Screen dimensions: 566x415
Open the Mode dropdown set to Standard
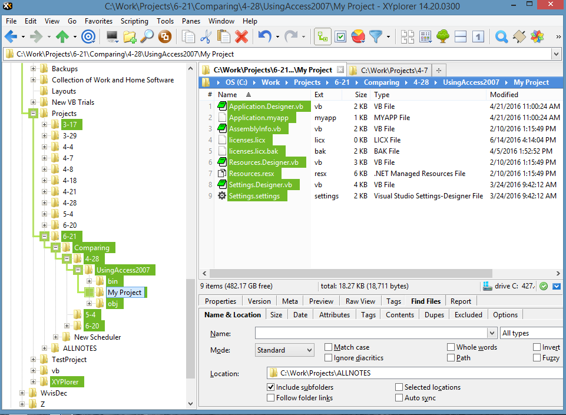(x=284, y=350)
